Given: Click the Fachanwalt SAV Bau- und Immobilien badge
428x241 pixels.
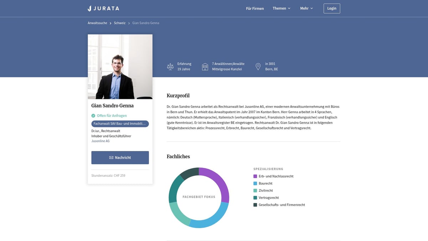Looking at the screenshot, I should [x=120, y=124].
